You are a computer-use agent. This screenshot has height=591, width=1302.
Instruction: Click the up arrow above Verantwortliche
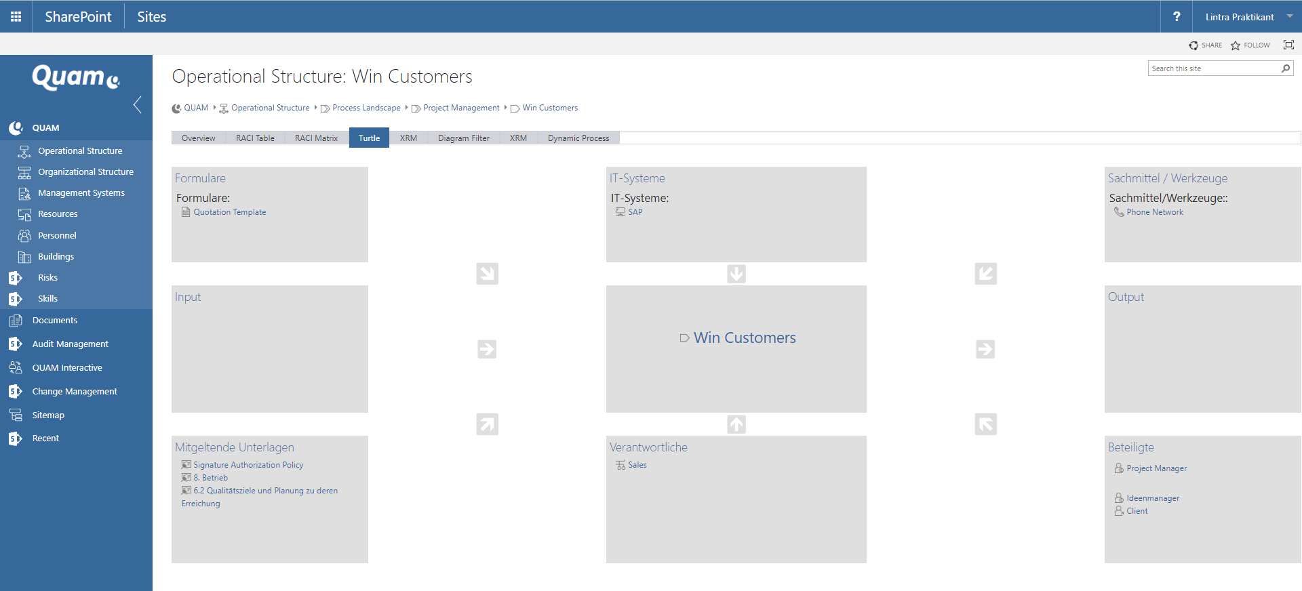click(736, 424)
